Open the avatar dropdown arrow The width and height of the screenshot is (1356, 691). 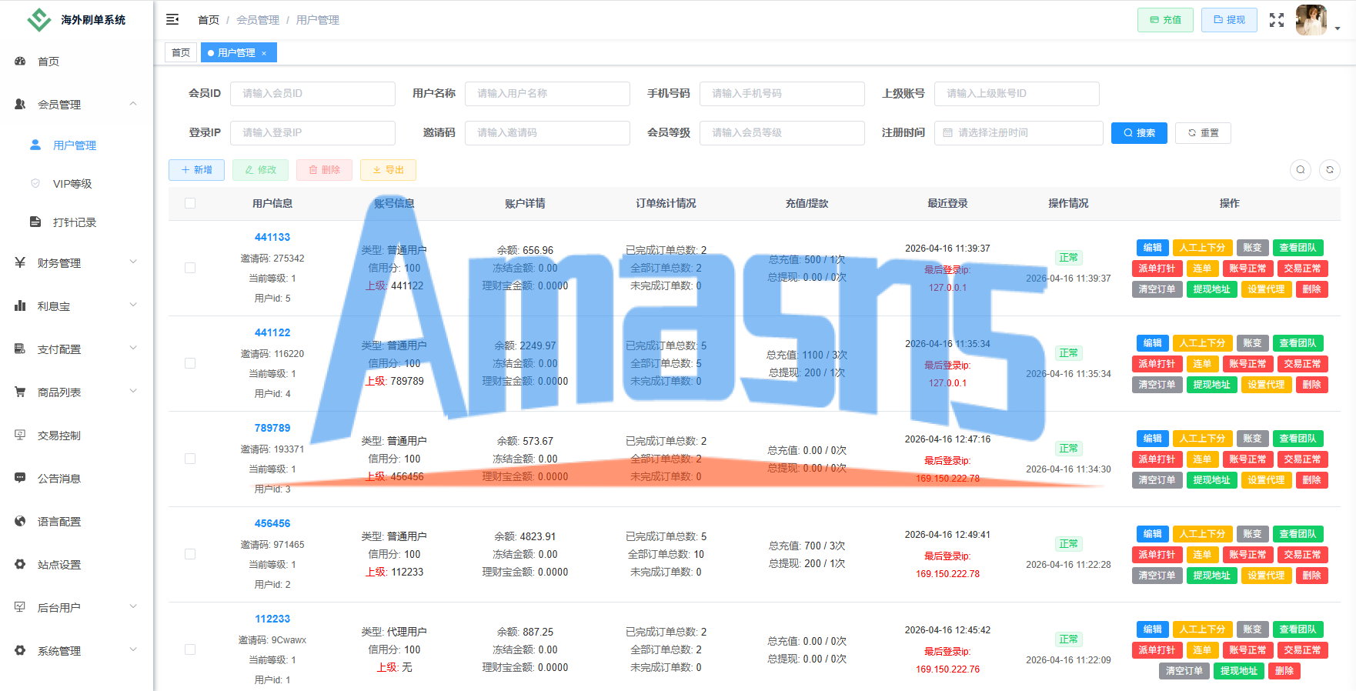pos(1338,28)
